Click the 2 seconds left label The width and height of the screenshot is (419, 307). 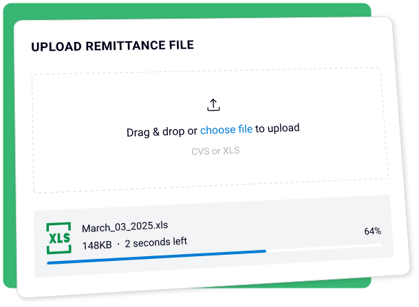155,242
